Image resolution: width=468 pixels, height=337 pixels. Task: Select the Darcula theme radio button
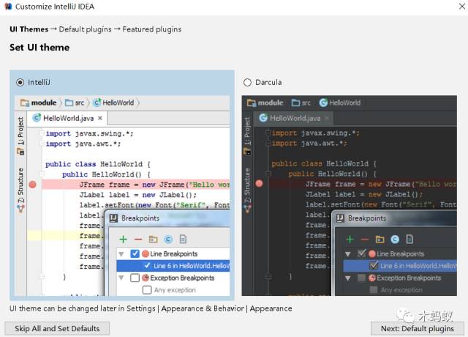click(x=247, y=82)
